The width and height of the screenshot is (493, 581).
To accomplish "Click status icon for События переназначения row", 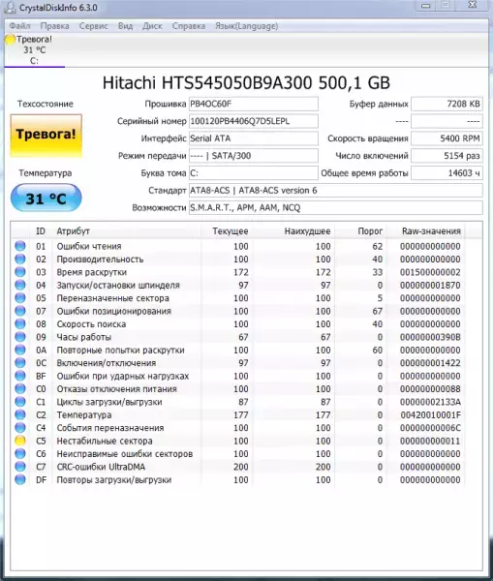I will click(20, 428).
